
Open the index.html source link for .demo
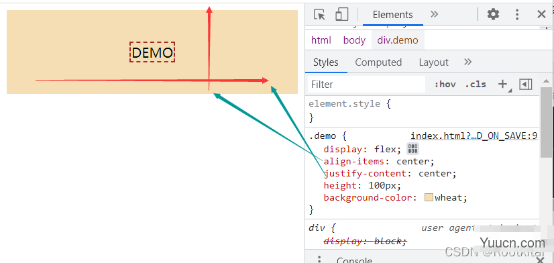[x=474, y=136]
